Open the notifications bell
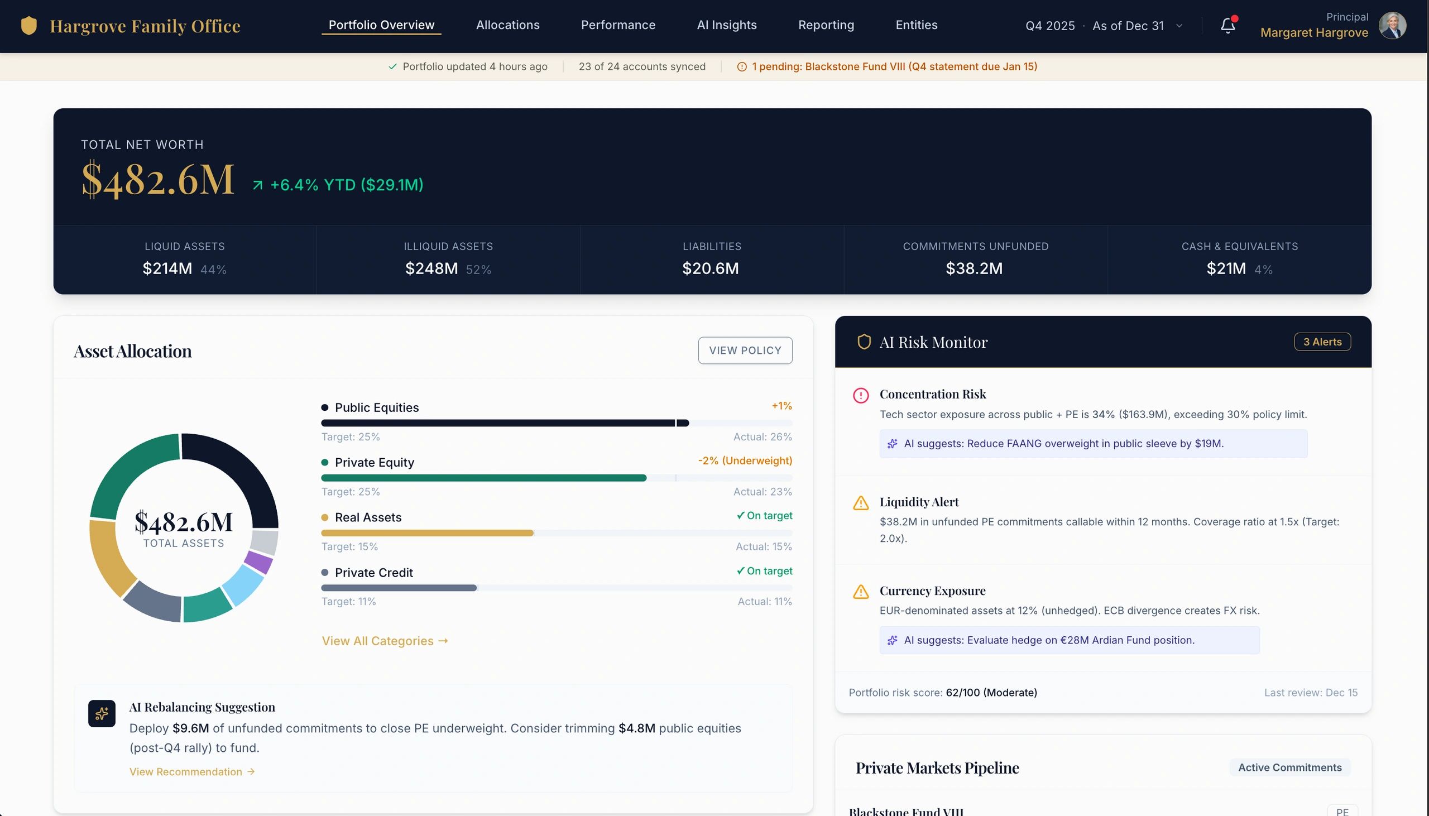The height and width of the screenshot is (816, 1429). (x=1227, y=26)
